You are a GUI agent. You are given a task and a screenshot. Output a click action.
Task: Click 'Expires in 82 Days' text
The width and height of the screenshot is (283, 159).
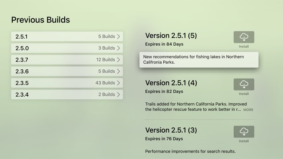(x=164, y=91)
